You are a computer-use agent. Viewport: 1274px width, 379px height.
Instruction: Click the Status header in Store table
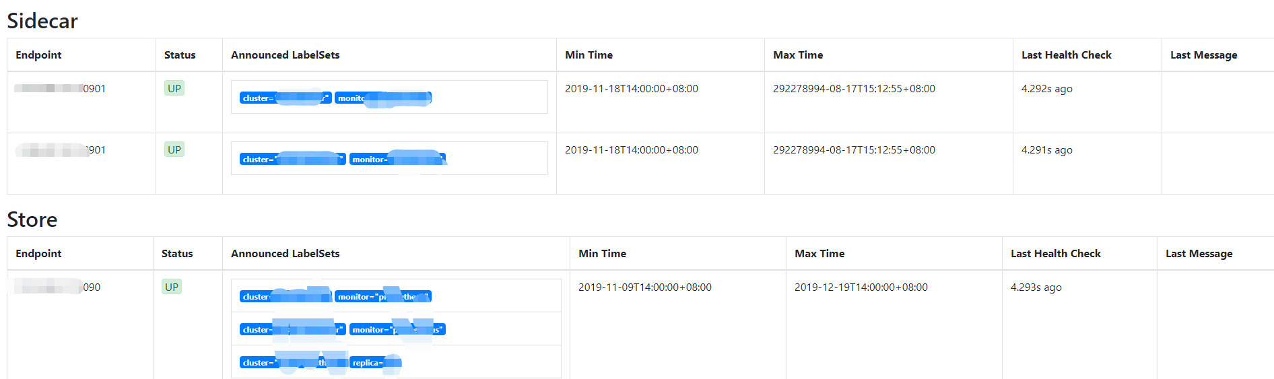coord(177,254)
